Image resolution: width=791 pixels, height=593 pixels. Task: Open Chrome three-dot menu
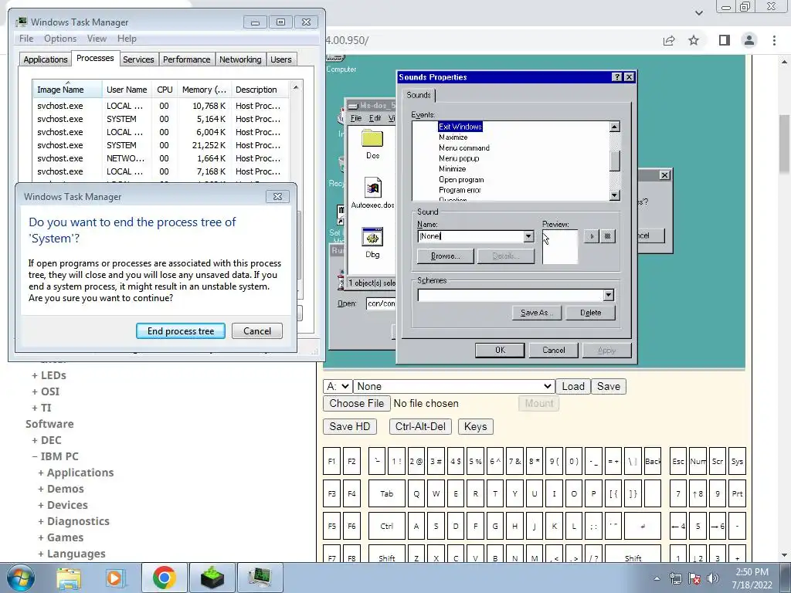[x=774, y=40]
